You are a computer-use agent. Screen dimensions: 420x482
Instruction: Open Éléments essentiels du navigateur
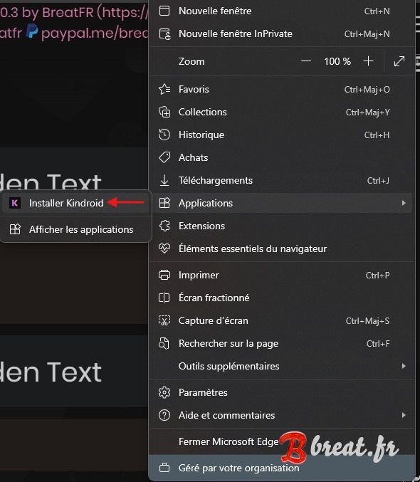pos(281,248)
